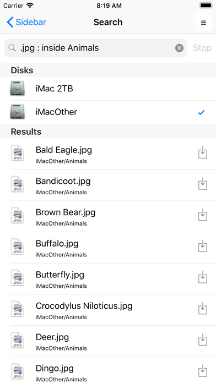Open the hamburger menu in the navigation bar
The image size is (216, 383).
[203, 23]
